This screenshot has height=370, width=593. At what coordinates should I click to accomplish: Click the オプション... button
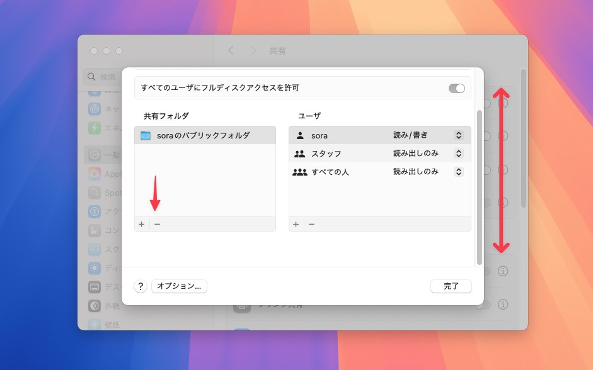point(179,286)
